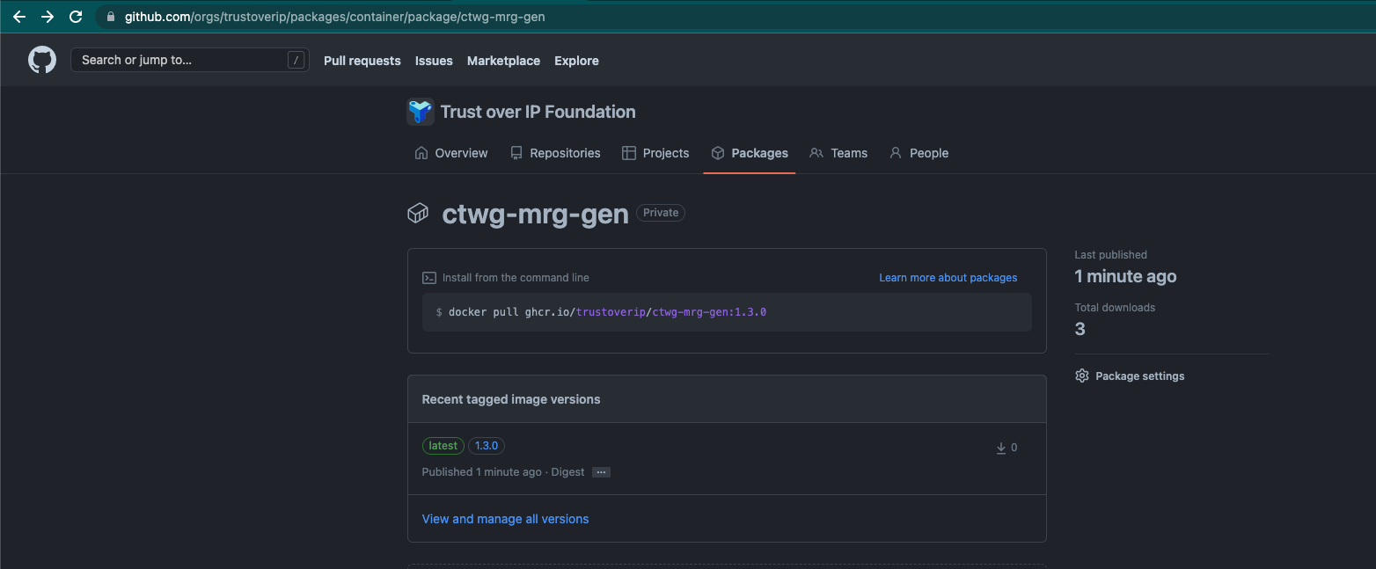Click the docker pull command text
Screen dimensions: 1376x569
607,312
